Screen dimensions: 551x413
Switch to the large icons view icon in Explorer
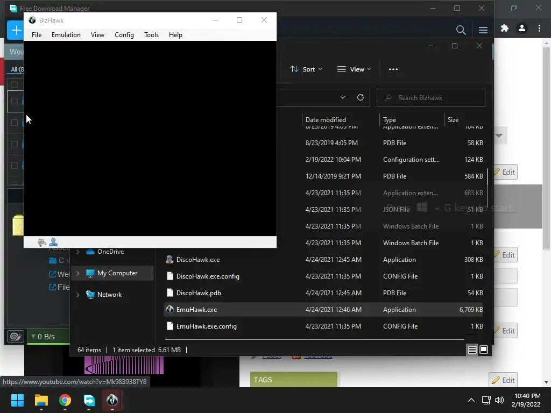[x=484, y=350]
